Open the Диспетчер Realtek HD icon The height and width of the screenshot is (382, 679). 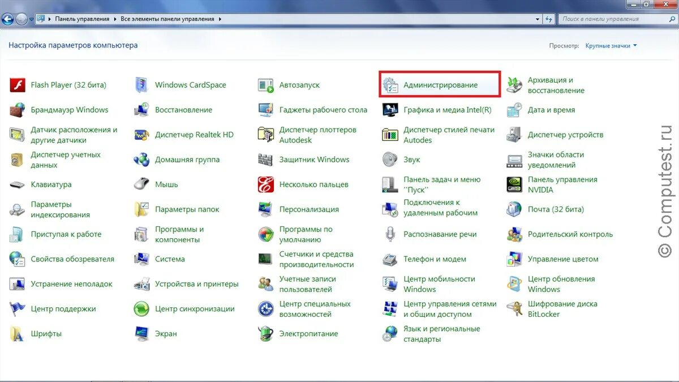click(x=141, y=135)
